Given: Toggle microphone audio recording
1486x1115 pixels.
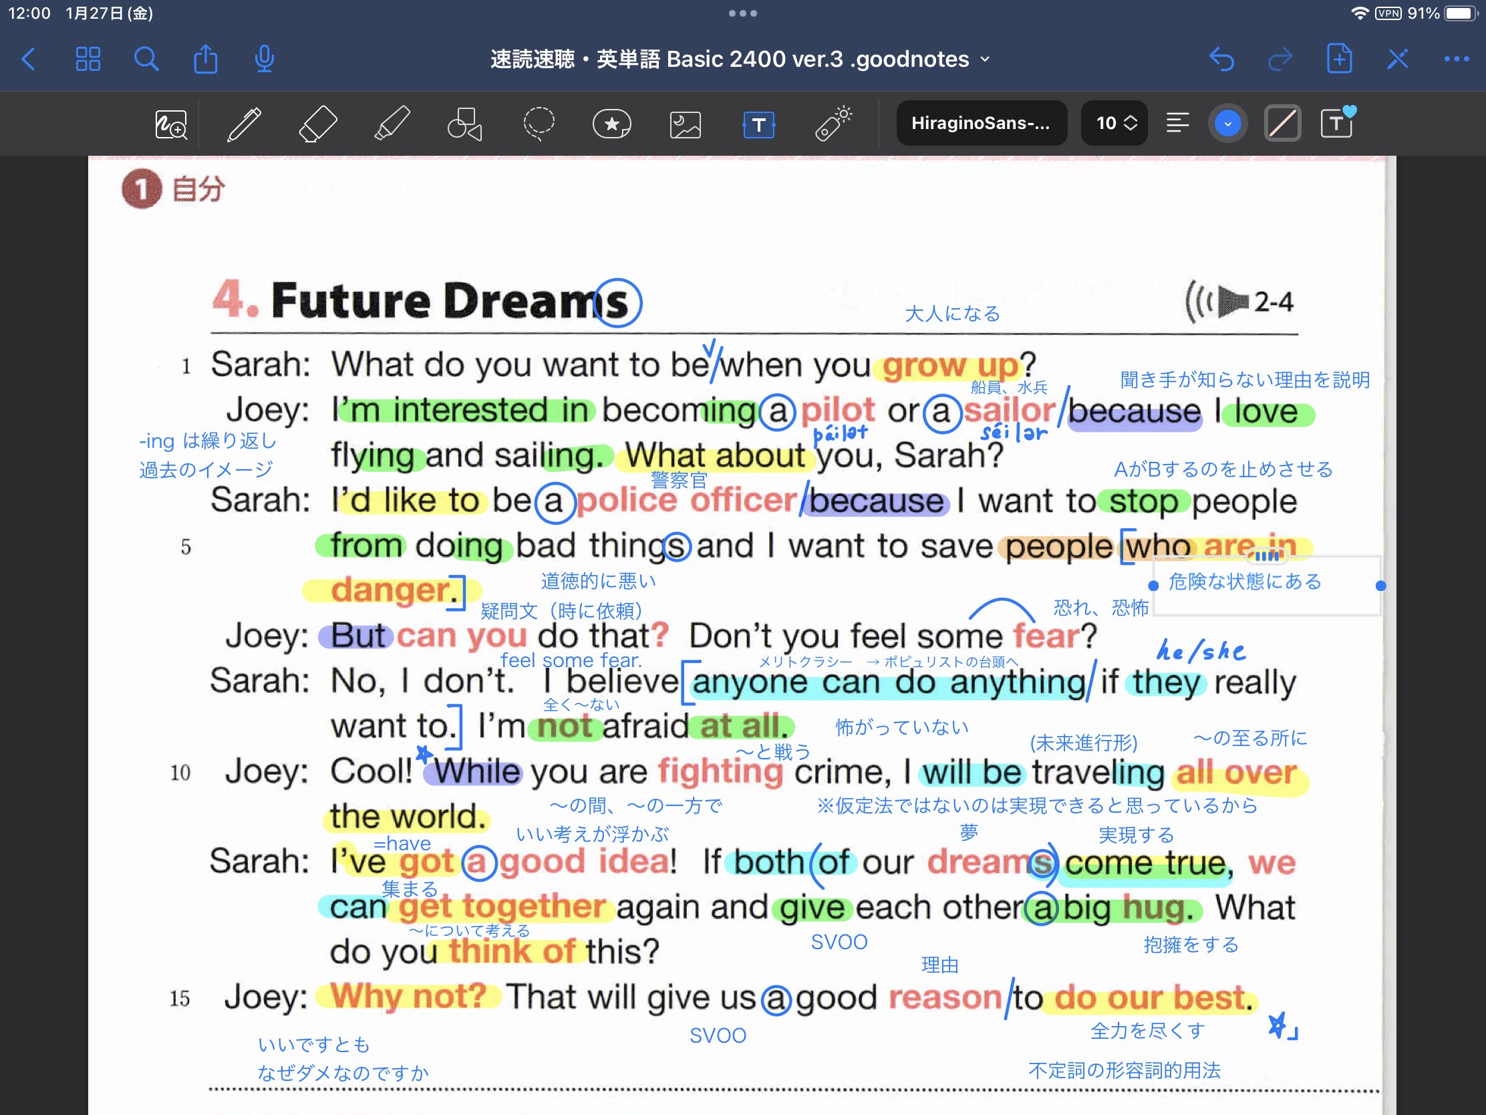Looking at the screenshot, I should click(265, 59).
